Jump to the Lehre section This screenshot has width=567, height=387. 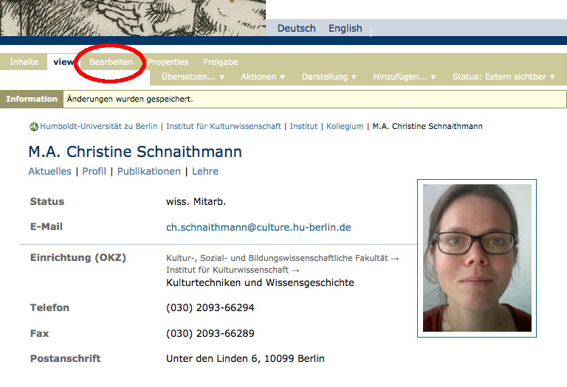pyautogui.click(x=205, y=171)
